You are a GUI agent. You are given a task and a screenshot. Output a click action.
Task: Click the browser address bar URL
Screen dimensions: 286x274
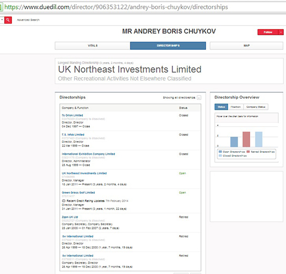click(116, 7)
